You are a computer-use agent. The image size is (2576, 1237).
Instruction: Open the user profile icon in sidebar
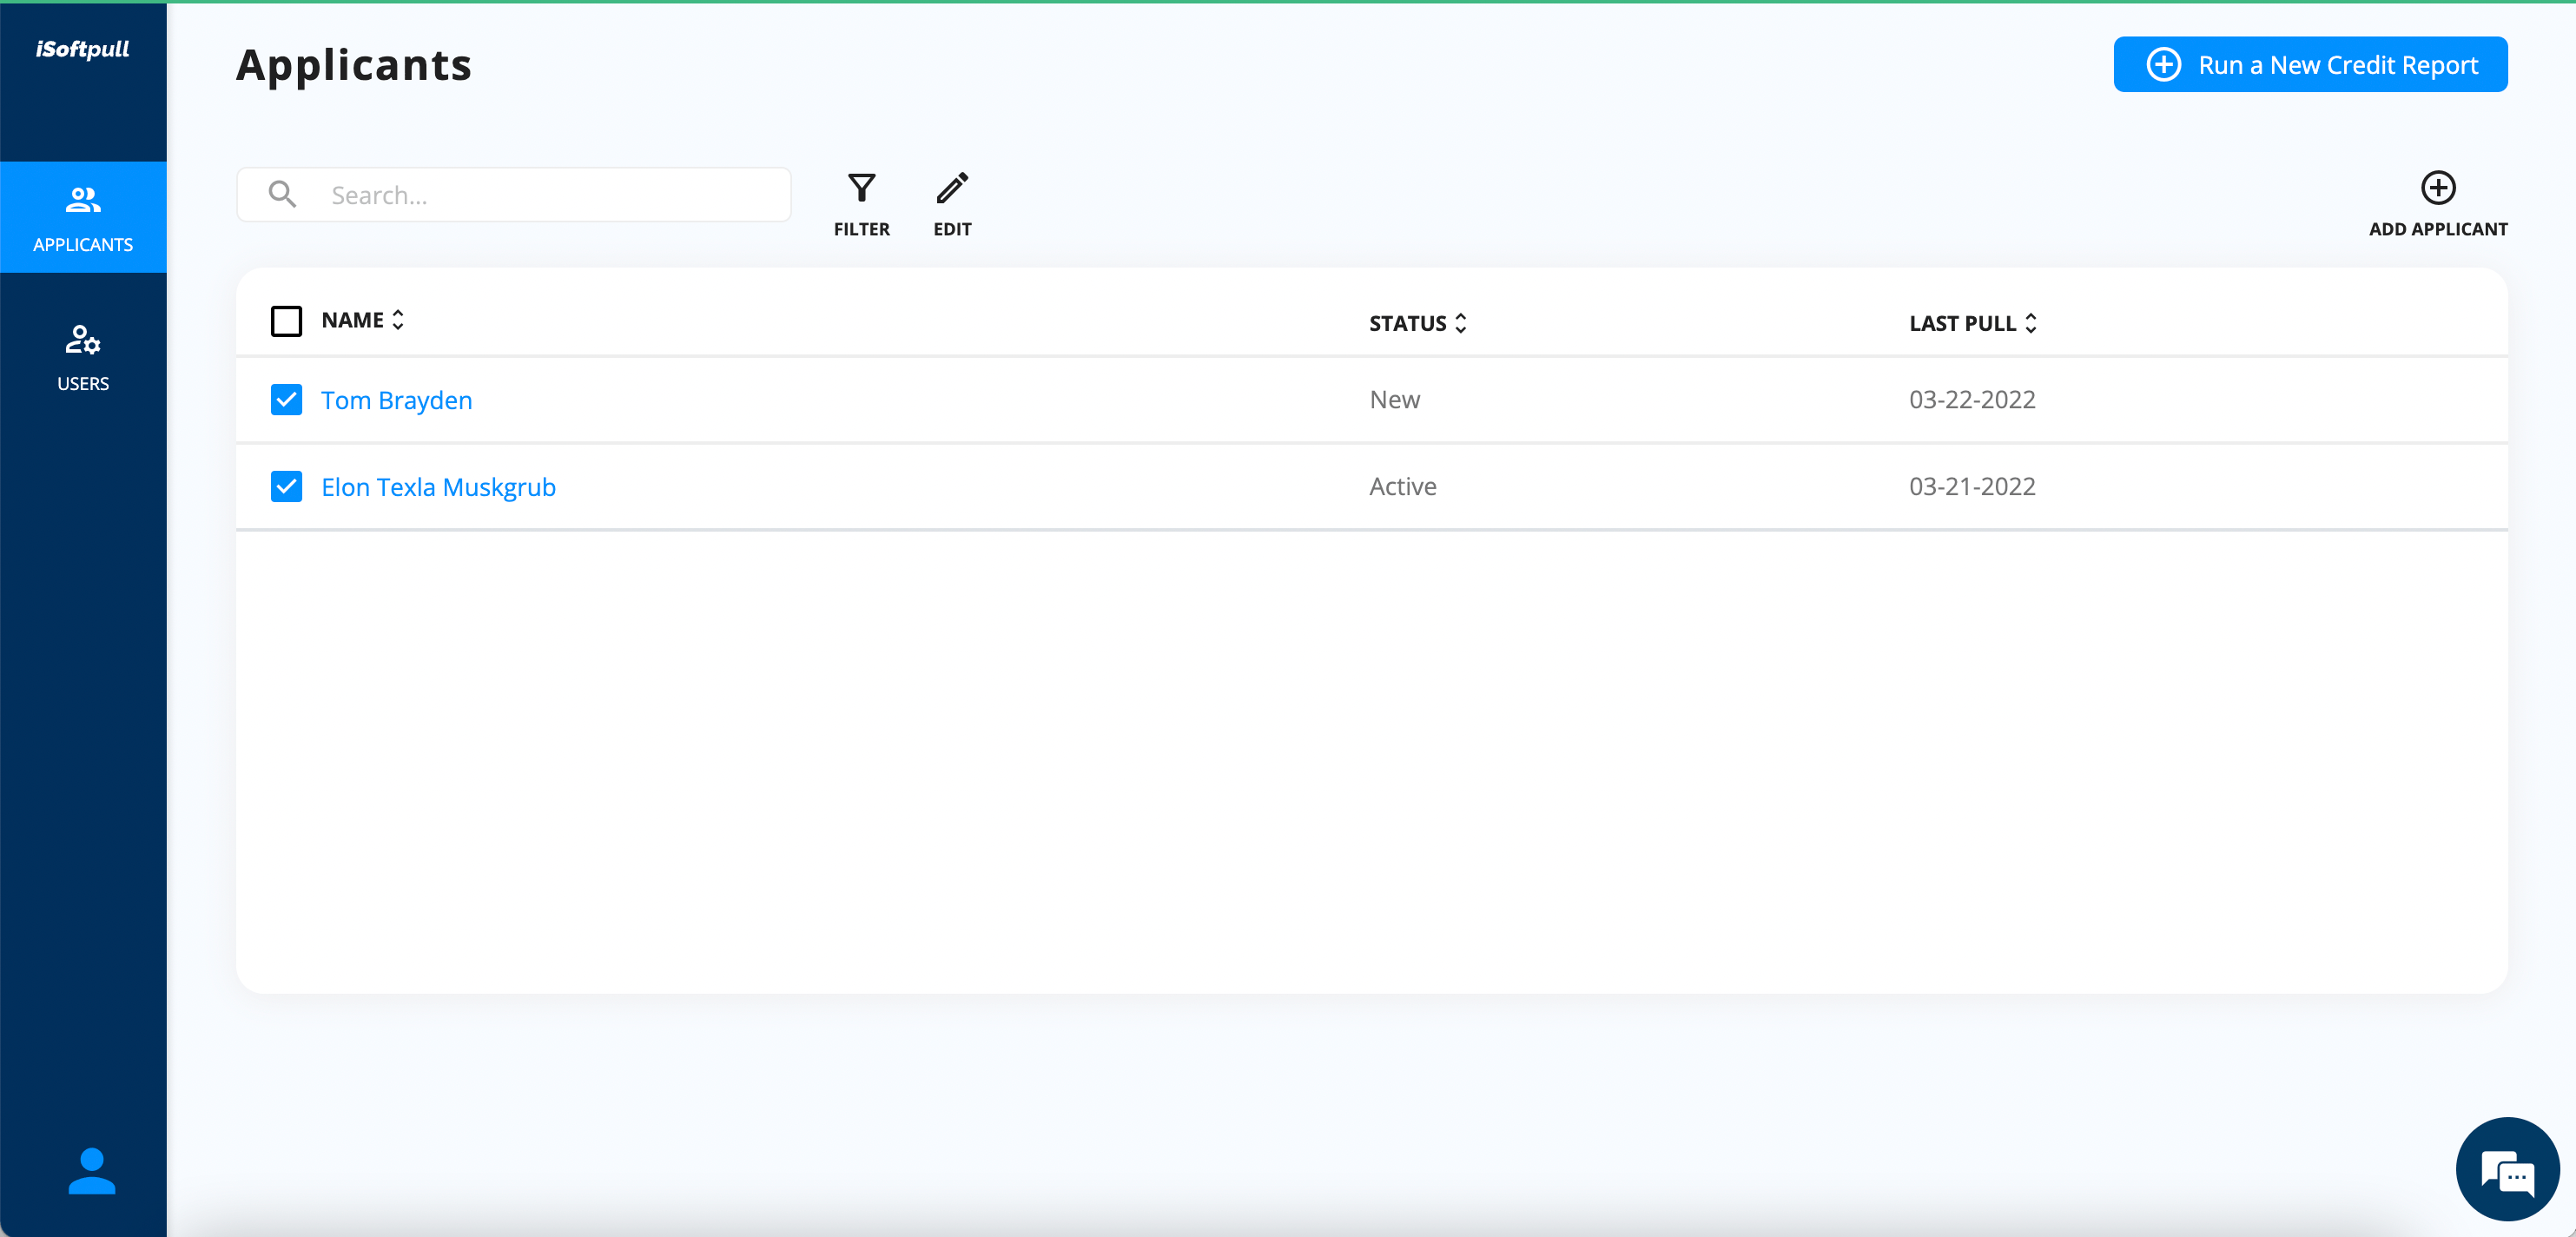pyautogui.click(x=91, y=1170)
